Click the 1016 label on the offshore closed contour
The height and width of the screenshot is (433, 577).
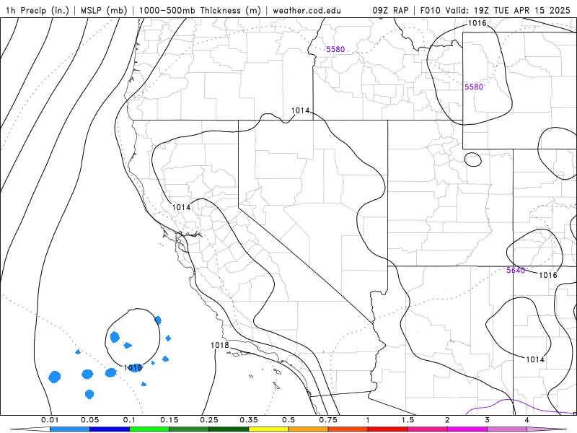pyautogui.click(x=133, y=367)
